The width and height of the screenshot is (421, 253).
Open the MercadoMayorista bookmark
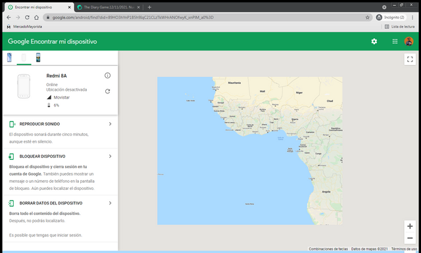pos(24,26)
